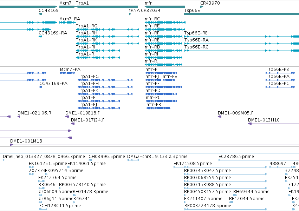This screenshot has width=299, height=211.
Task: Click the DME1-017J24.F clone label
Action: click(x=87, y=120)
